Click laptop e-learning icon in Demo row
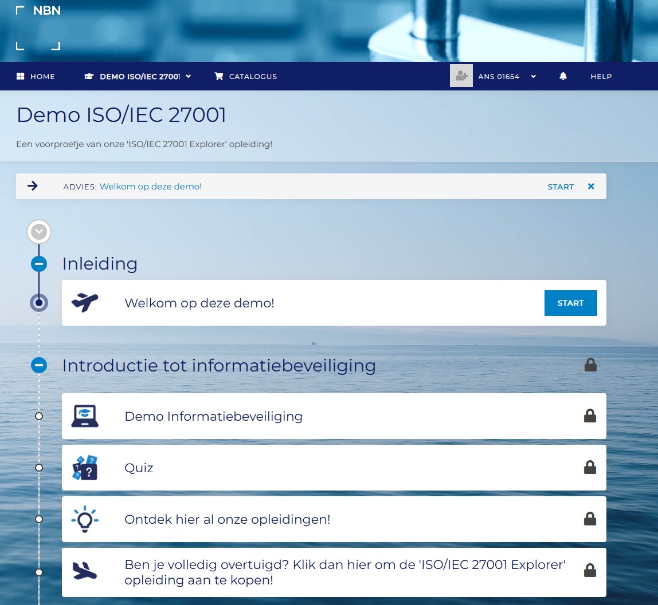658x605 pixels. pos(85,416)
